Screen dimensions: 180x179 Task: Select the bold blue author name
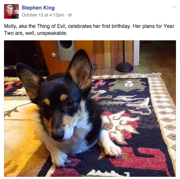(38, 8)
